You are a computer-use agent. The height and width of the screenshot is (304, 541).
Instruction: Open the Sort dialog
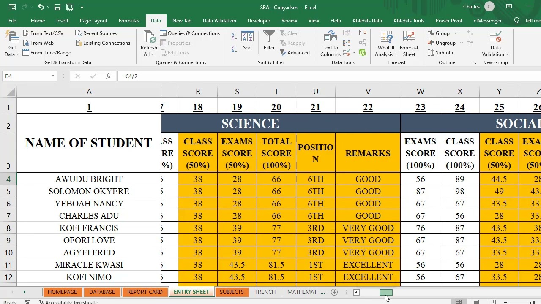pyautogui.click(x=247, y=41)
